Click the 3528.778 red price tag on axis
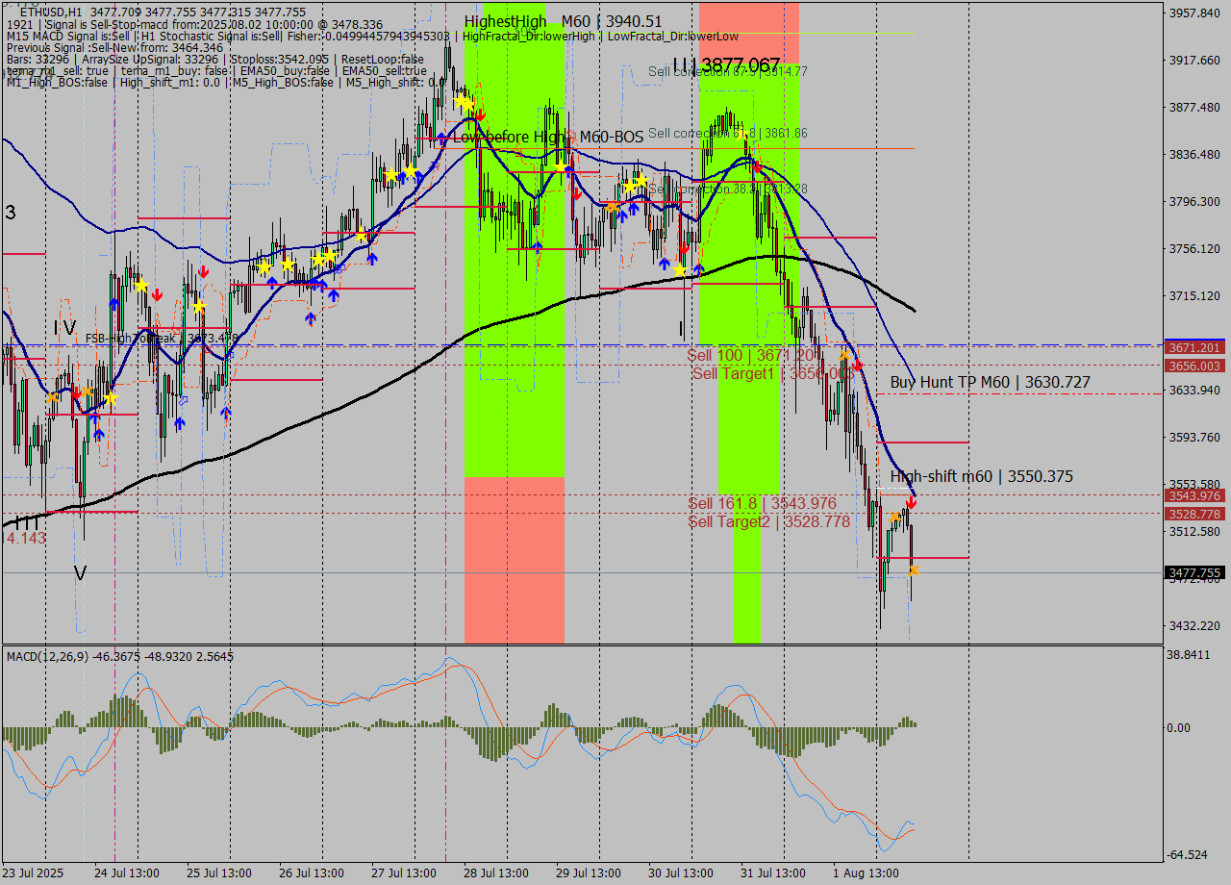 tap(1193, 514)
